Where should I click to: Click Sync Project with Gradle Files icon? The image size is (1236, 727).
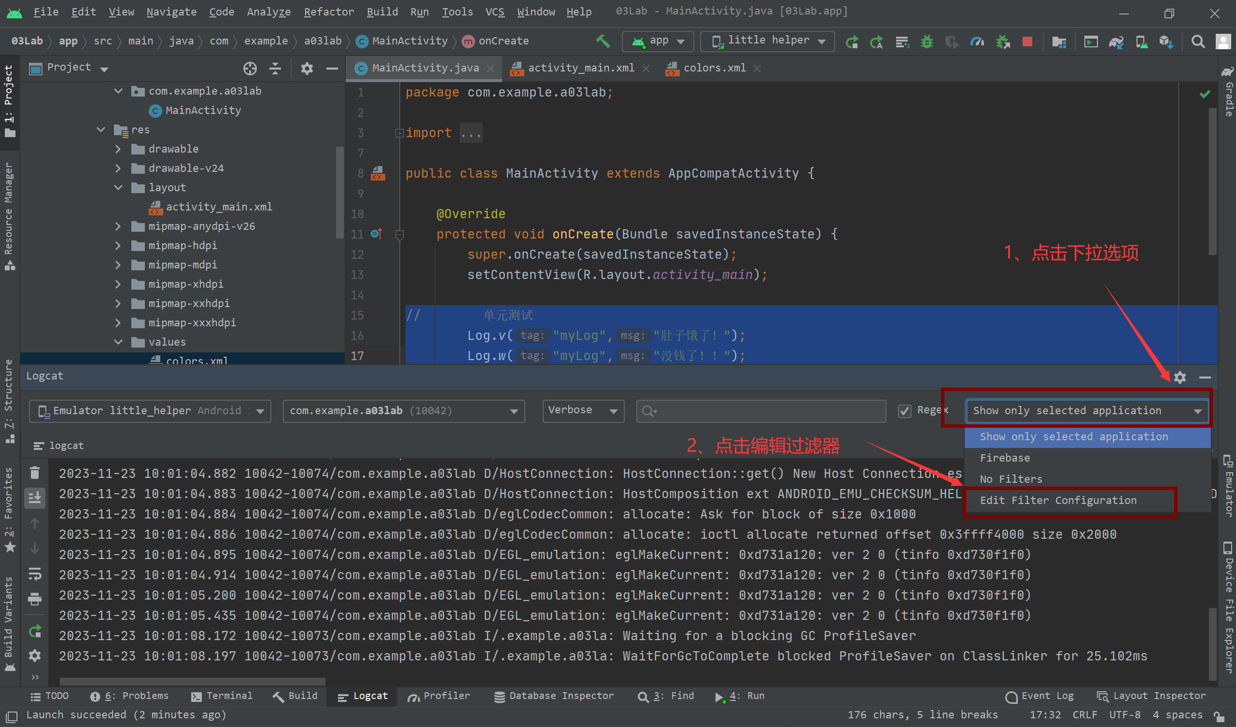(1117, 42)
